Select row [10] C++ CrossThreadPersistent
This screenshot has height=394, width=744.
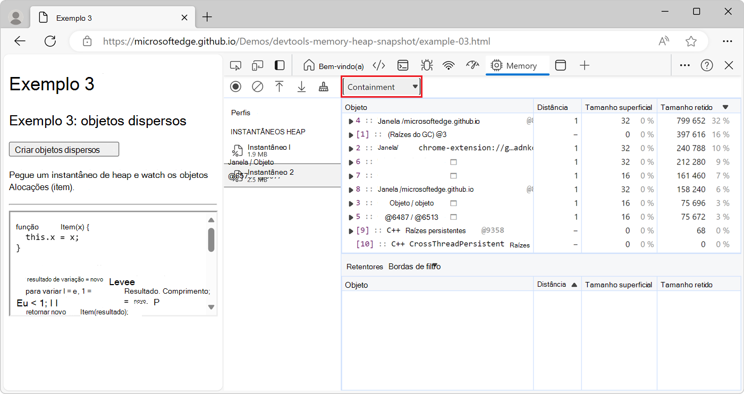(541, 244)
